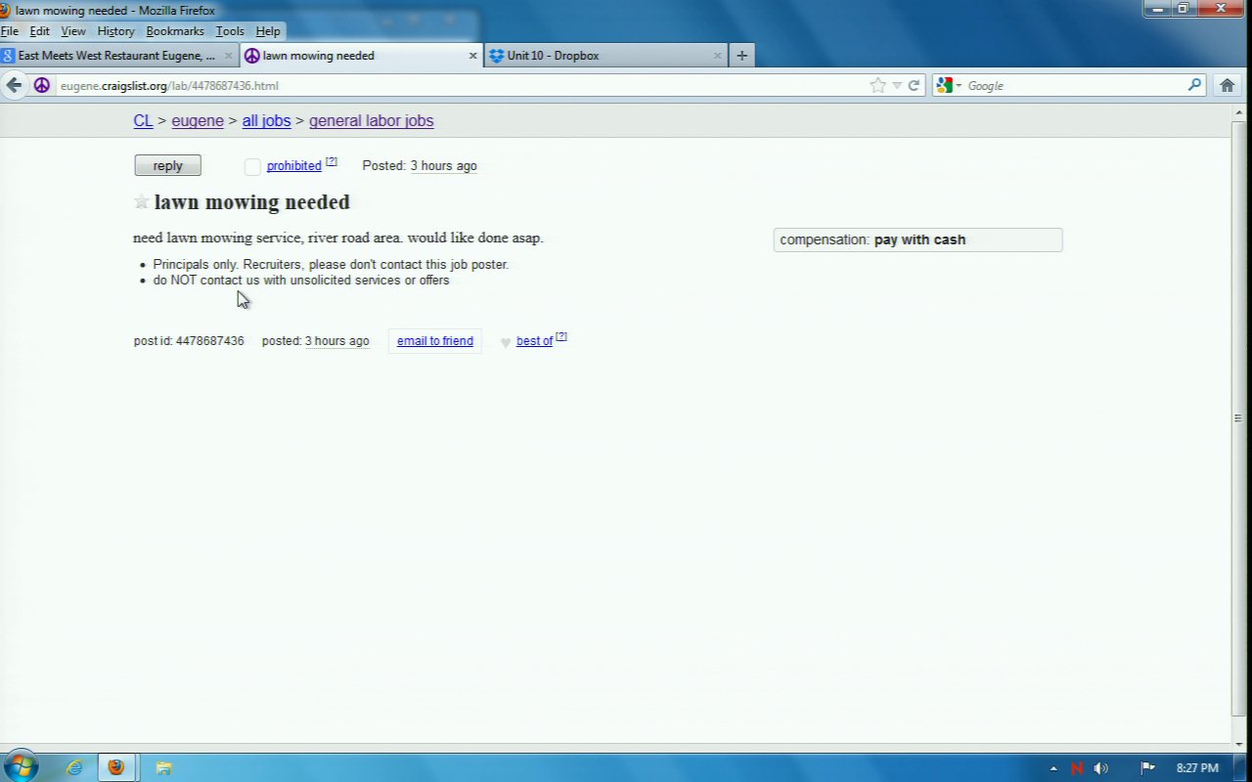1252x782 pixels.
Task: Reload the page with refresh icon
Action: pyautogui.click(x=914, y=85)
